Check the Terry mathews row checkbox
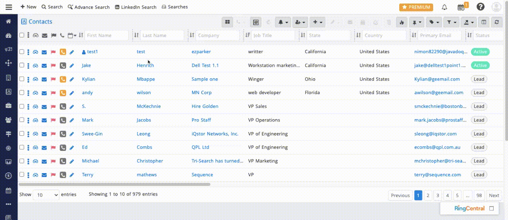Screen dimensions: 508x220 click(x=22, y=175)
